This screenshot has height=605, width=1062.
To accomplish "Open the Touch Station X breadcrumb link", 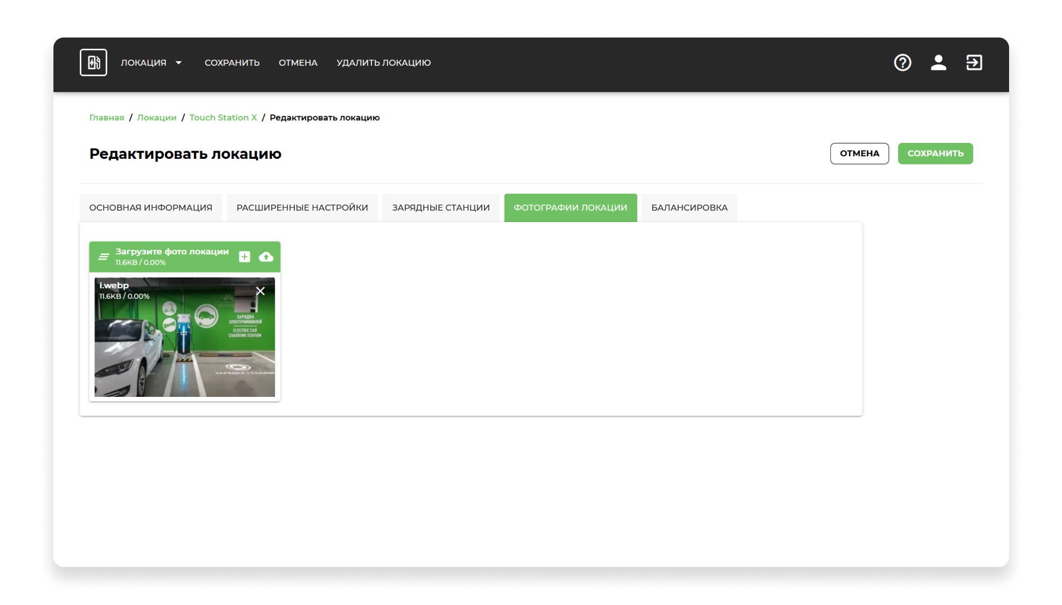I will (223, 118).
